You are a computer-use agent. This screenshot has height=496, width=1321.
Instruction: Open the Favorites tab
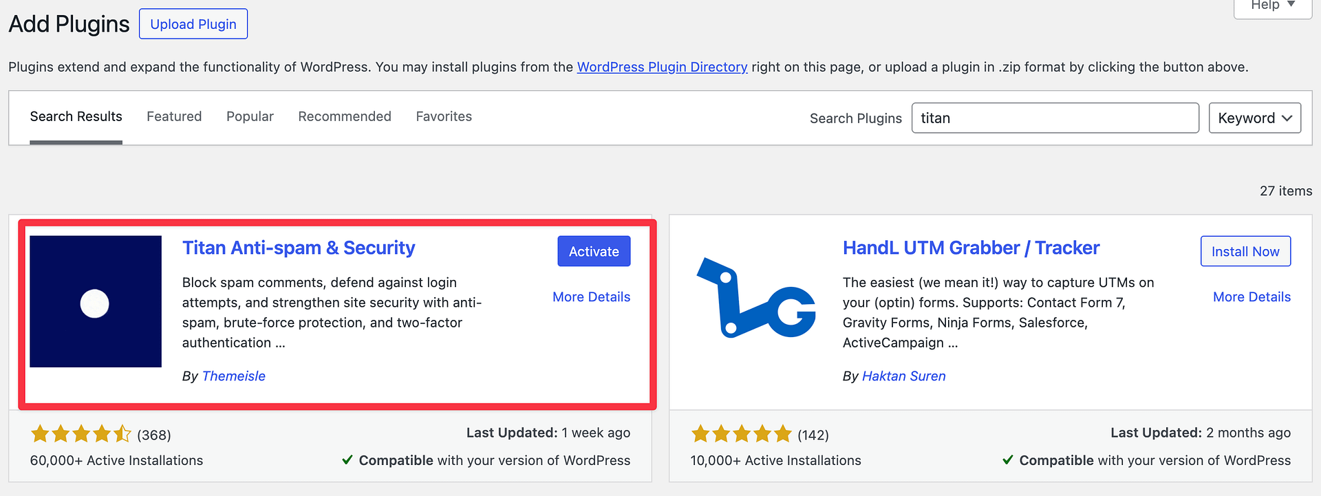(444, 116)
